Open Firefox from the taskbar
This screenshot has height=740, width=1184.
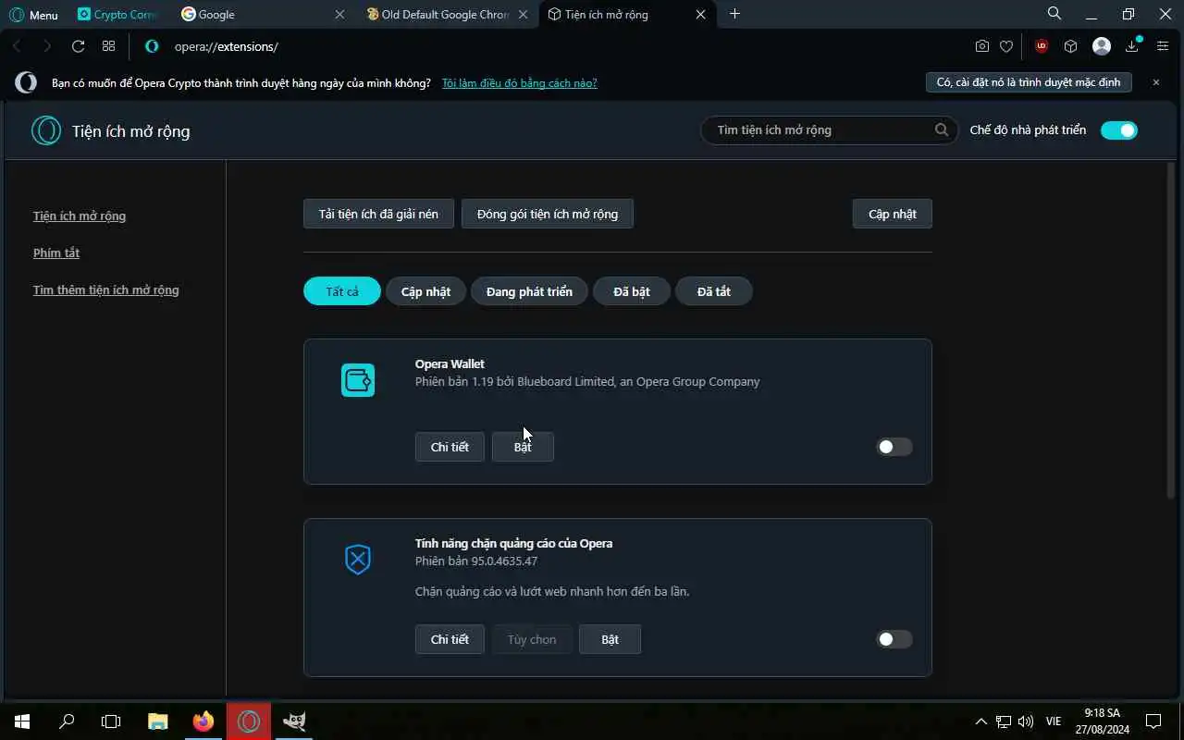point(203,721)
